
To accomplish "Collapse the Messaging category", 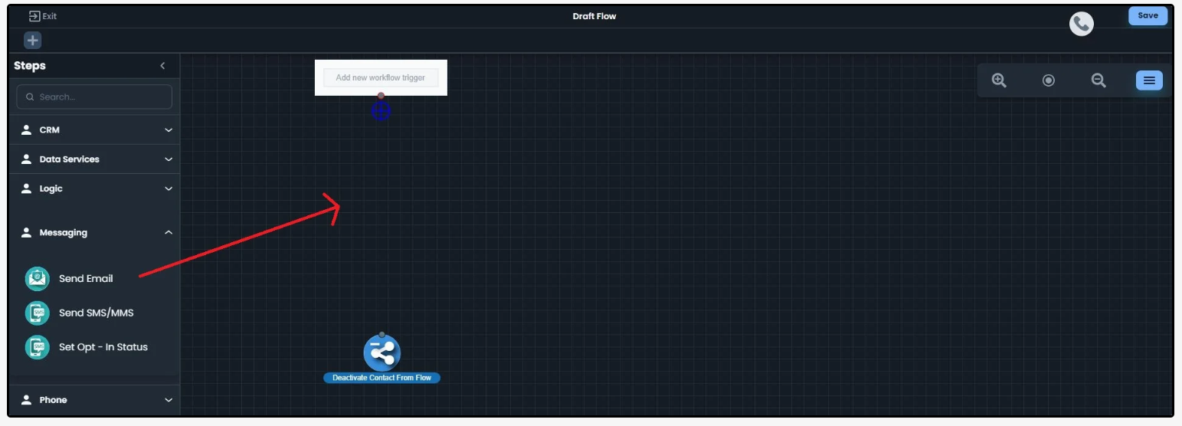I will [95, 233].
